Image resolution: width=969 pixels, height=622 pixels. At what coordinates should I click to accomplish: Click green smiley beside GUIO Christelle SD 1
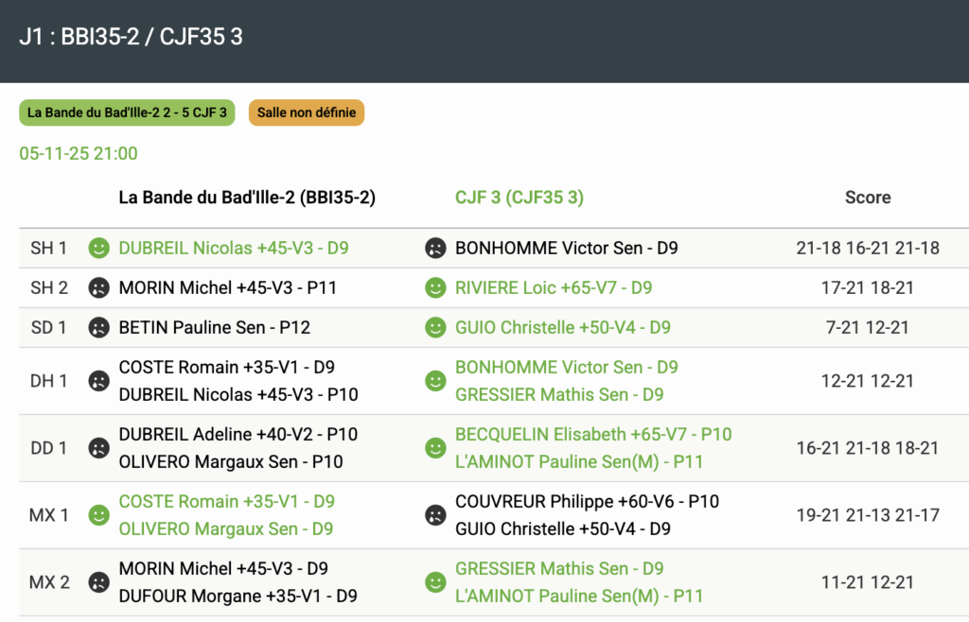435,328
